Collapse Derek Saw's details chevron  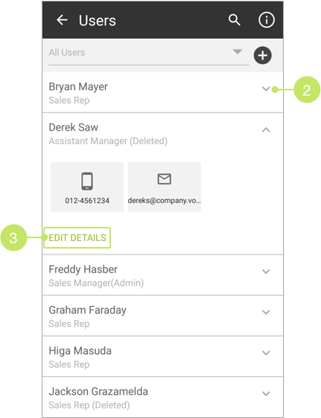point(266,130)
